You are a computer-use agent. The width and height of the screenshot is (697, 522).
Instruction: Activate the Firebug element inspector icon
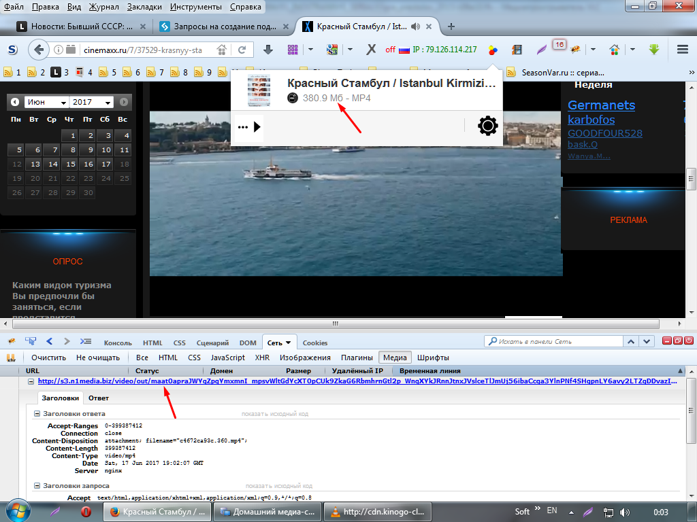31,341
